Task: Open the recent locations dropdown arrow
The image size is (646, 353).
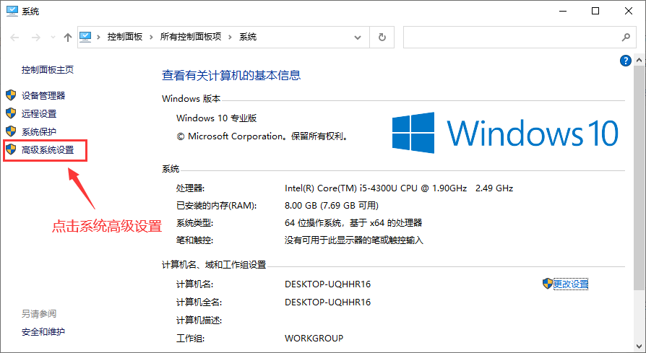Action: tap(53, 38)
